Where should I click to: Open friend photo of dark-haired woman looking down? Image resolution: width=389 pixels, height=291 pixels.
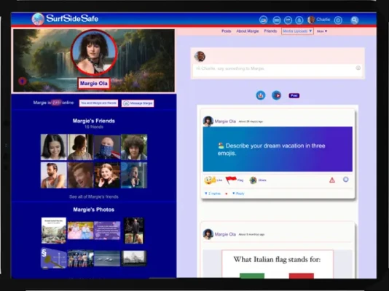tap(54, 147)
